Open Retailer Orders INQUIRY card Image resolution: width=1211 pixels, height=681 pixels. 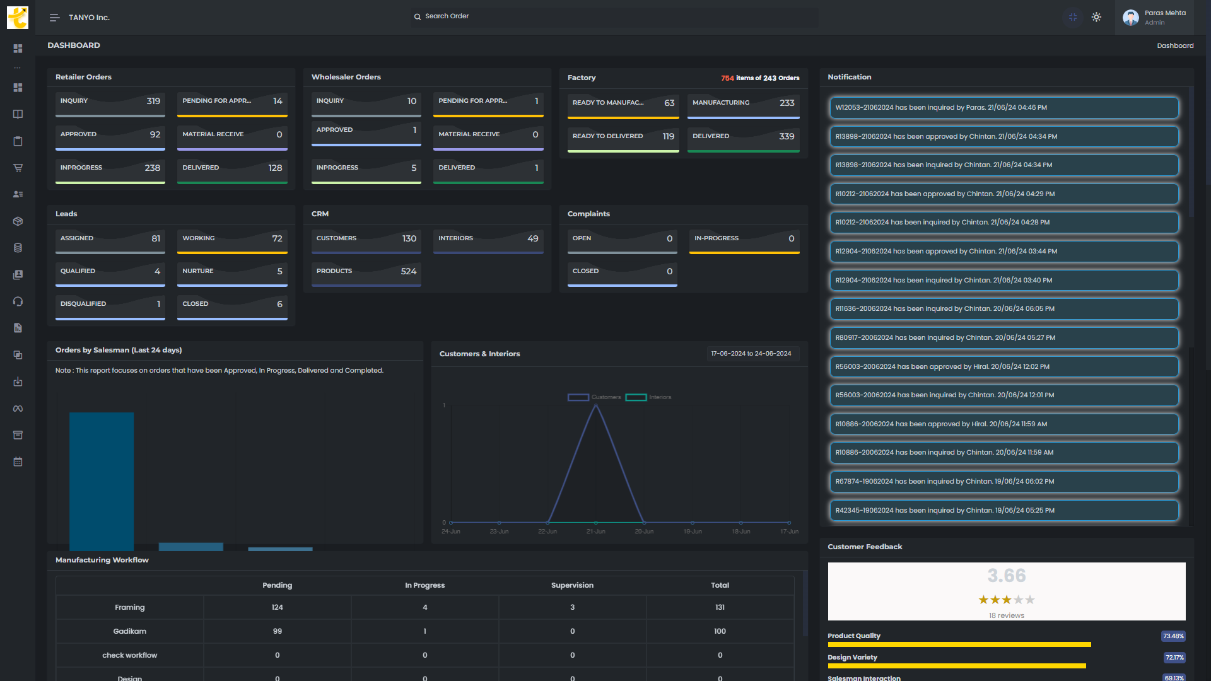110,105
